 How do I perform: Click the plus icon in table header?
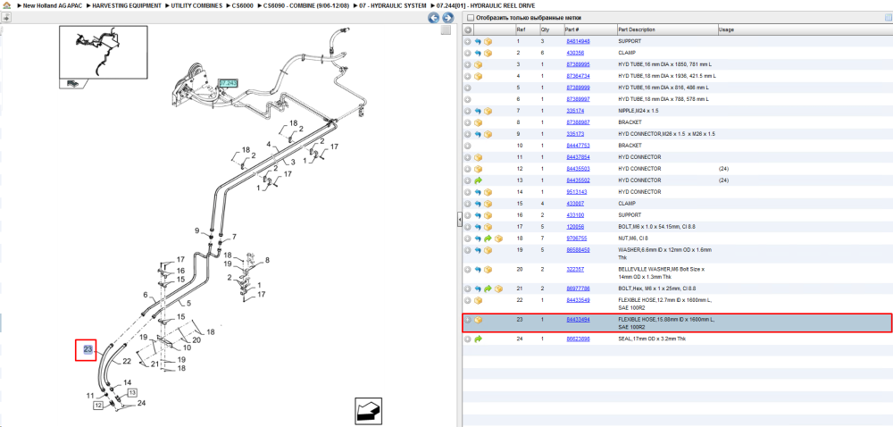[x=468, y=29]
